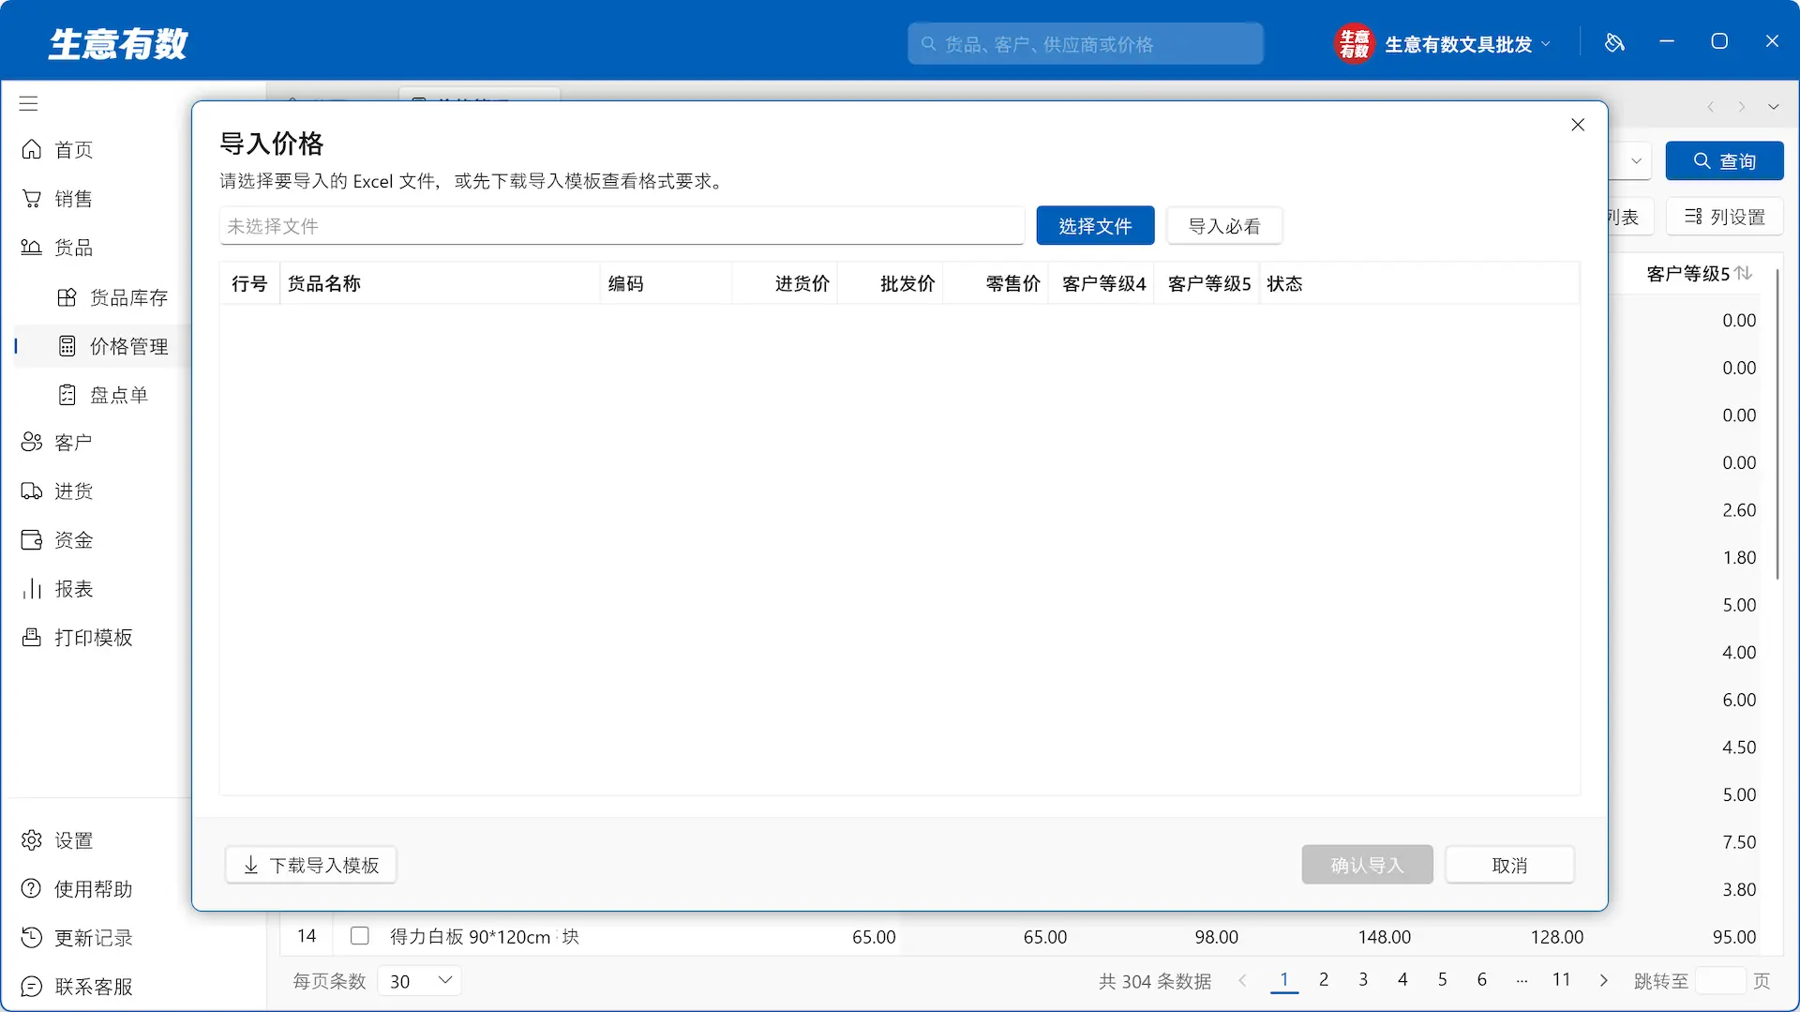
Task: Click the 未选择文件 file path field
Action: pyautogui.click(x=622, y=226)
